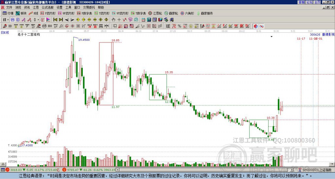Image resolution: width=335 pixels, height=179 pixels.
Task: Click the yin-yang taiji icon
Action: click(256, 26)
